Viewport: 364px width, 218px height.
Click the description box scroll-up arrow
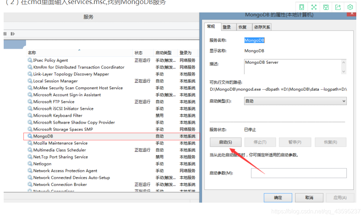[x=343, y=62]
